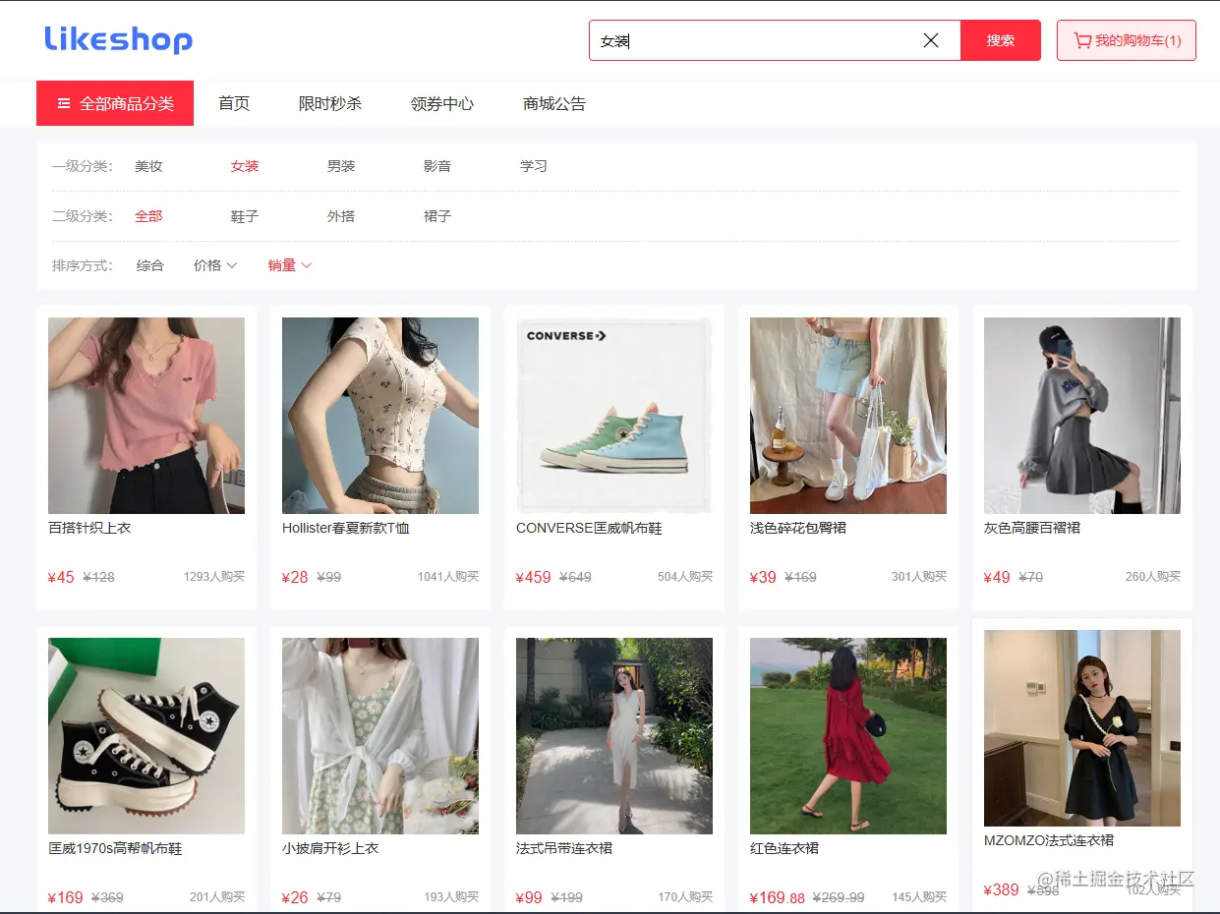
Task: Click the 小披肩开衫上衣 title
Action: point(330,848)
